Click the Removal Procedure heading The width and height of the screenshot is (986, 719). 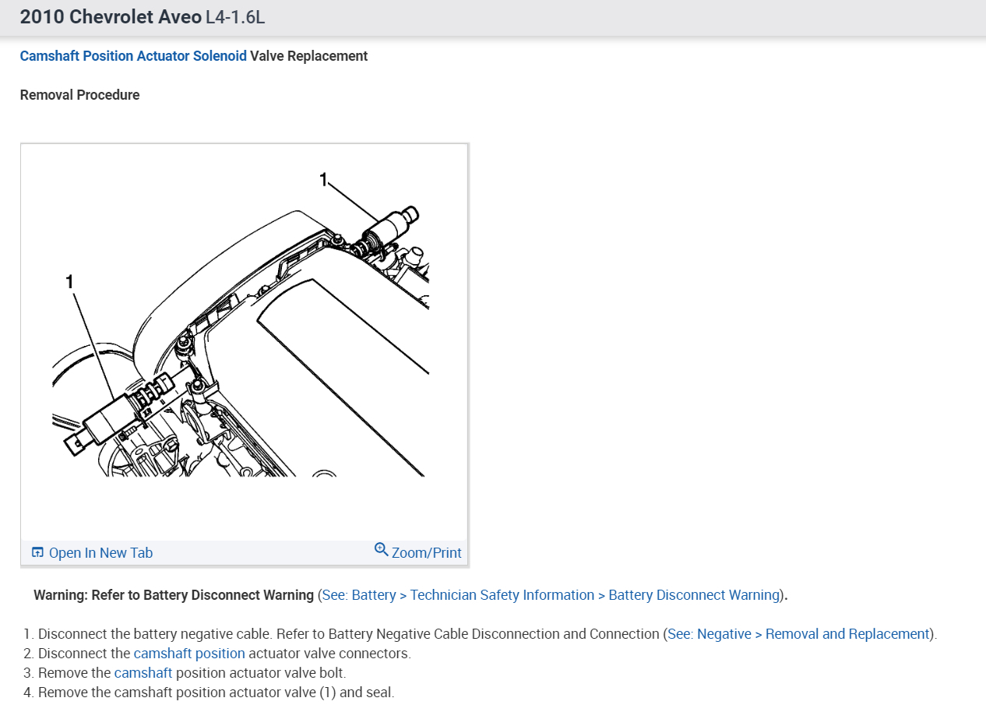[79, 95]
